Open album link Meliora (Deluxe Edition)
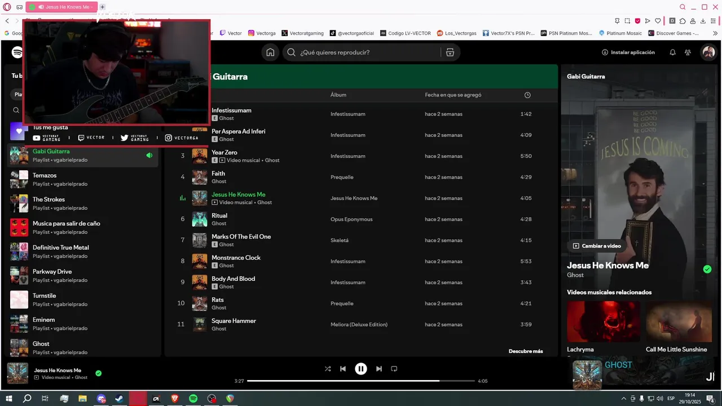 pyautogui.click(x=359, y=325)
